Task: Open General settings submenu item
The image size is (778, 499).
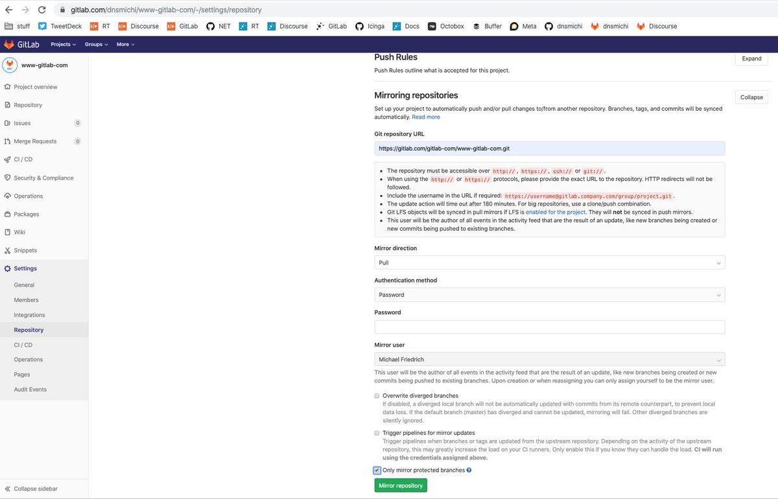Action: click(x=24, y=285)
